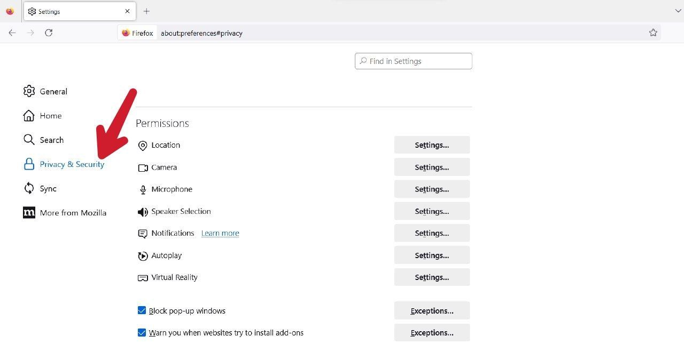Open More from Mozilla icon
Viewport: 684px width, 360px height.
[x=29, y=213]
